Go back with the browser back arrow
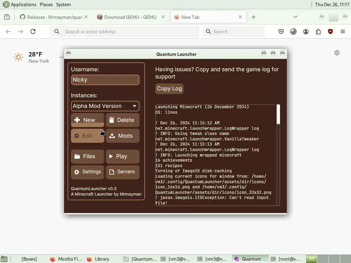The height and width of the screenshot is (263, 351). [x=8, y=32]
